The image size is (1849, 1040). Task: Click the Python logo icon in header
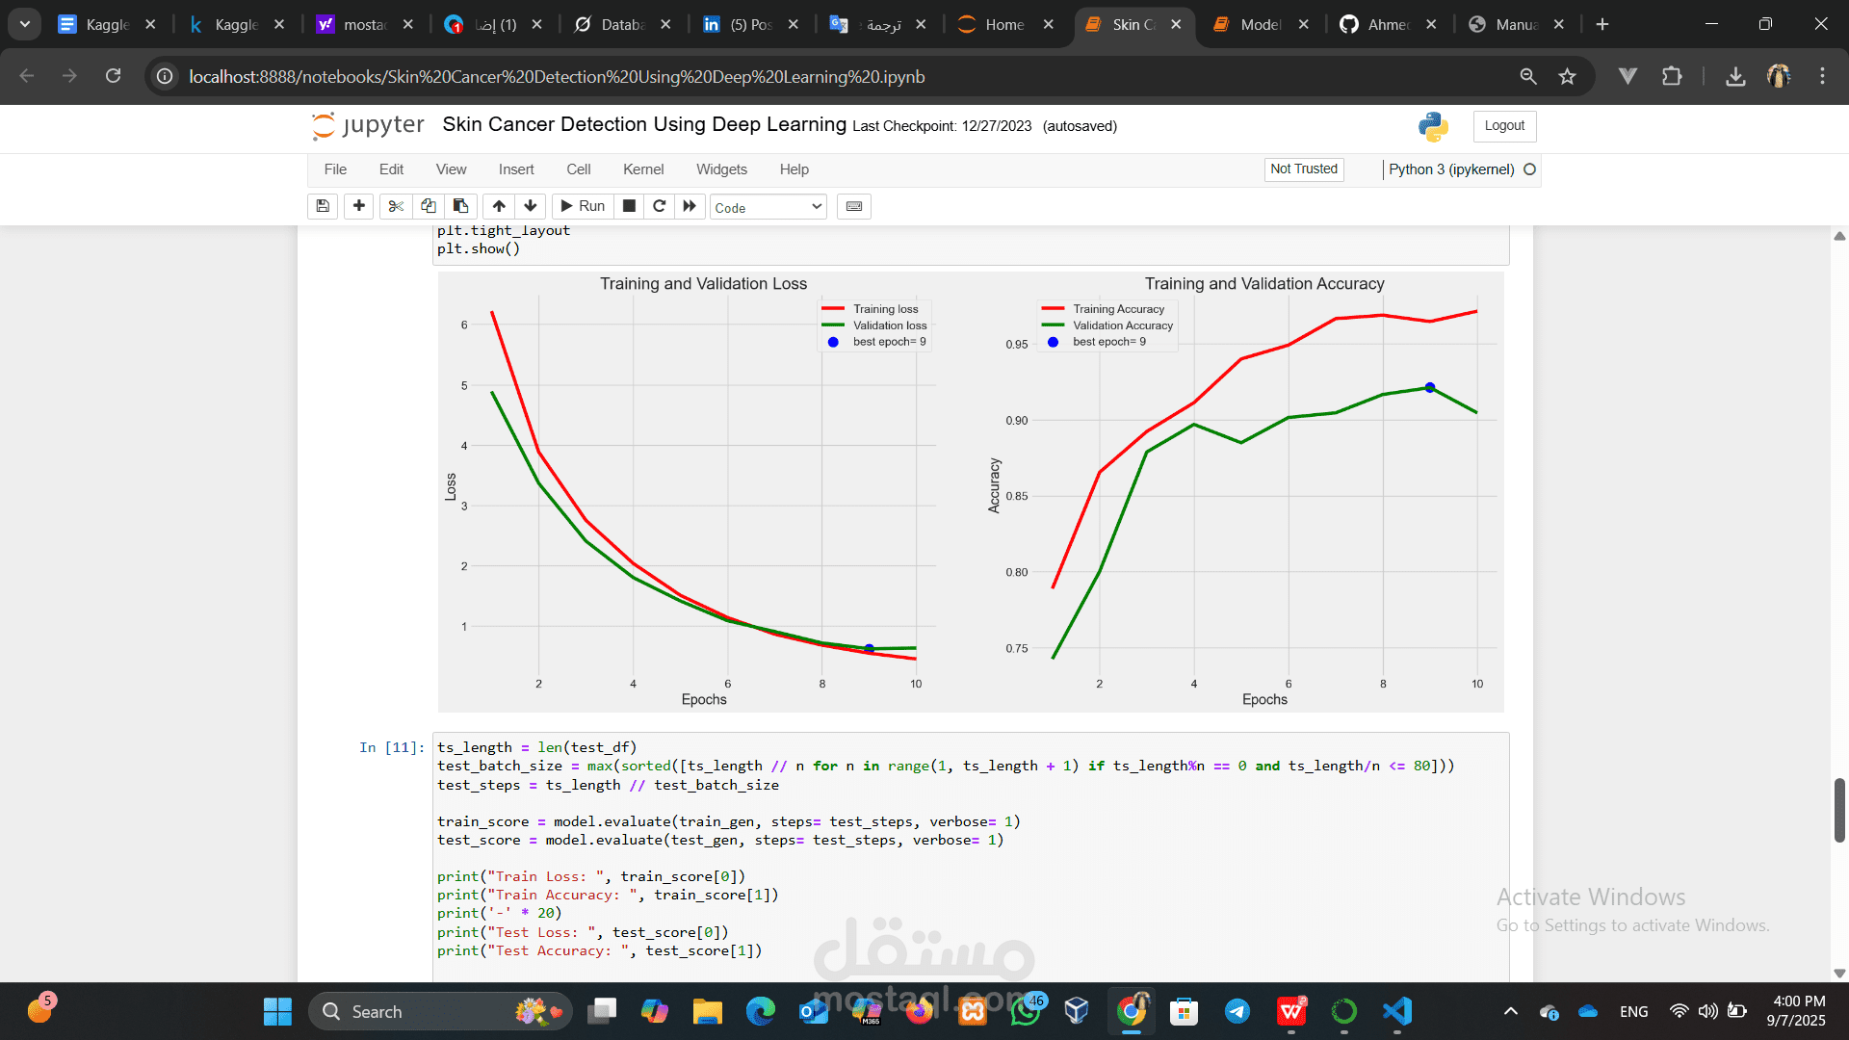pos(1433,126)
